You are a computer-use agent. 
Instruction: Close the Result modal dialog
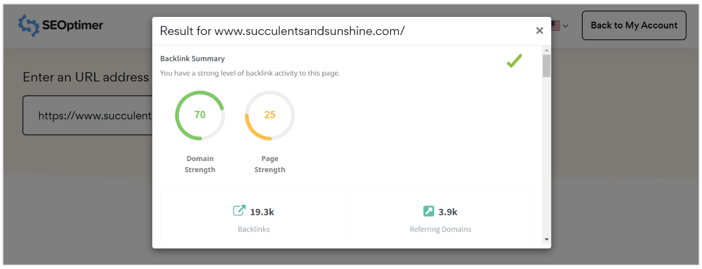click(539, 31)
